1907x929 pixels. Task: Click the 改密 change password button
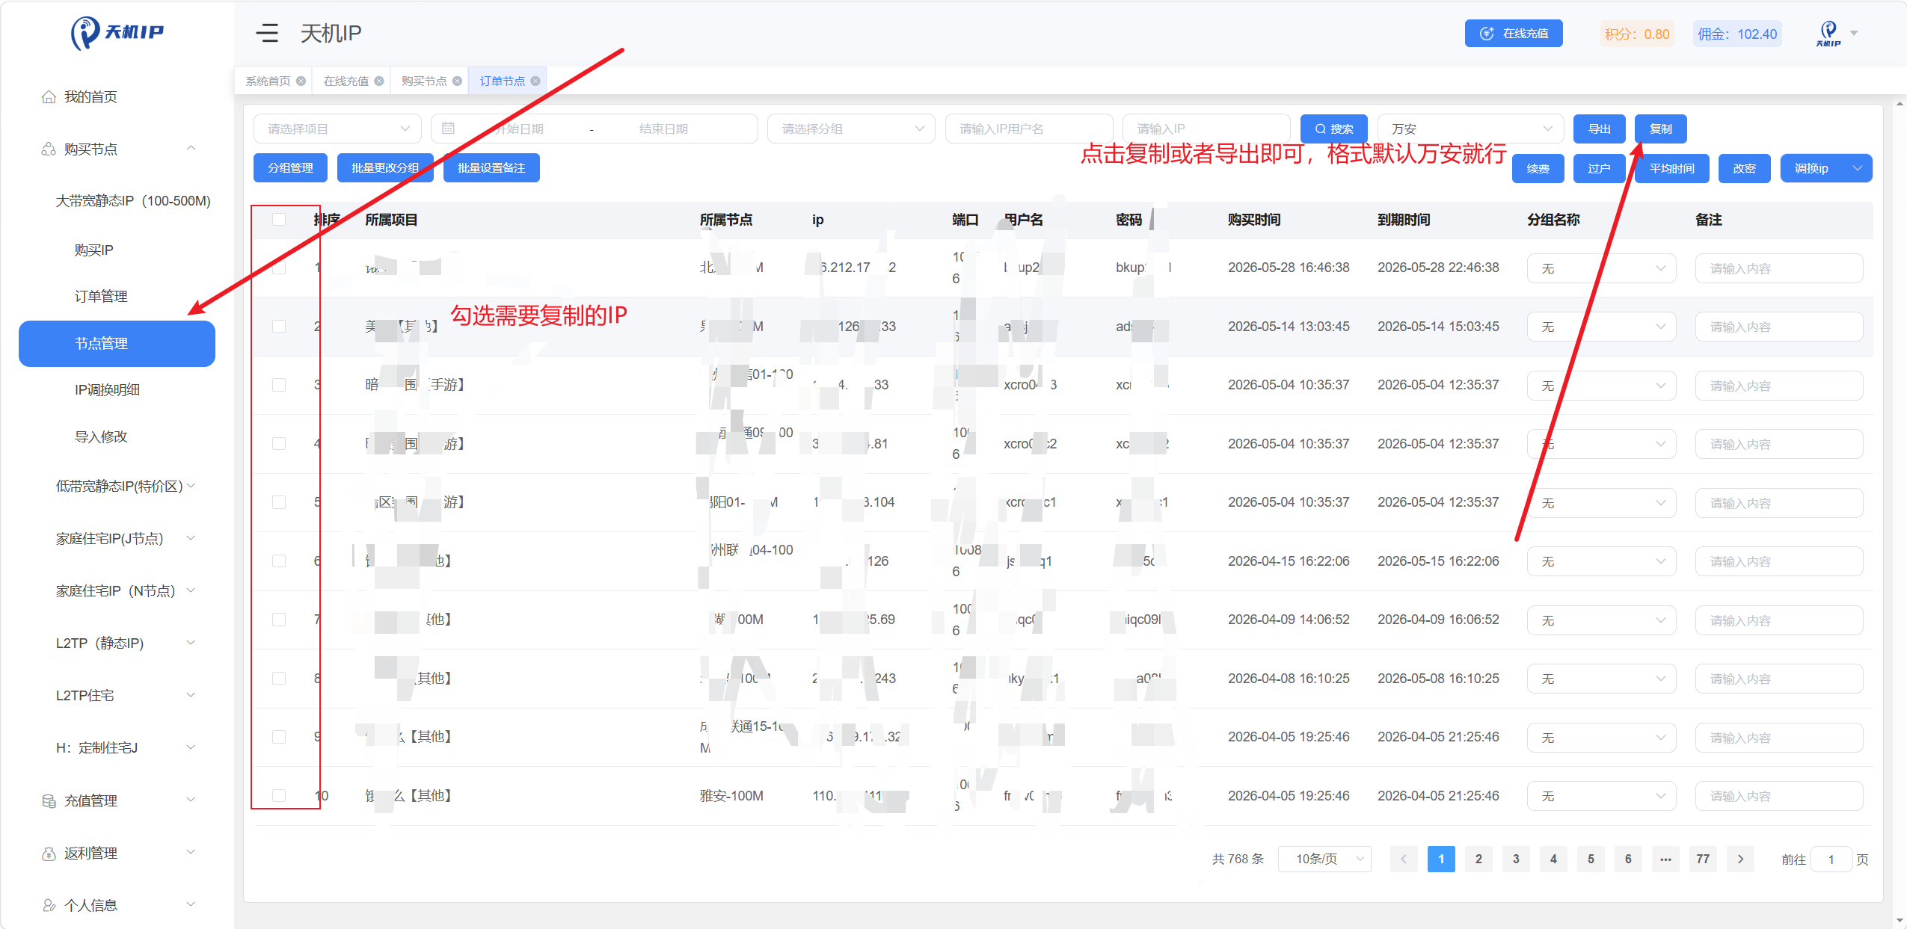(1745, 168)
